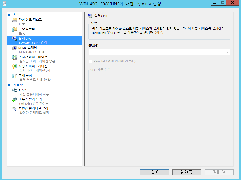Click the 적용(A) button
The height and width of the screenshot is (180, 241).
coord(219,172)
